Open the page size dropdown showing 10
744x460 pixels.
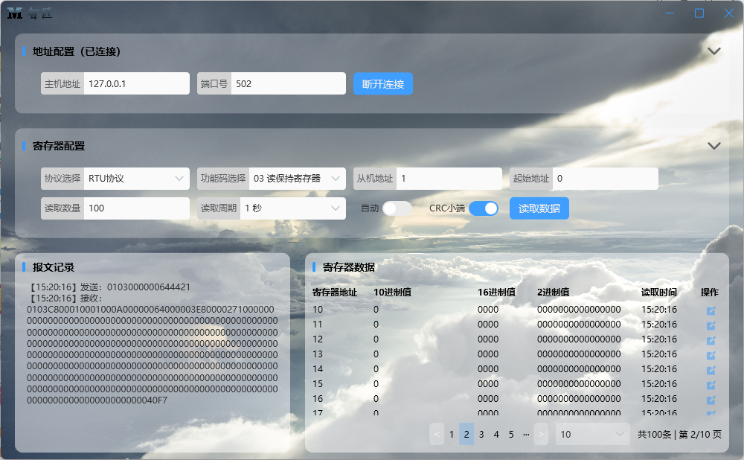(592, 434)
